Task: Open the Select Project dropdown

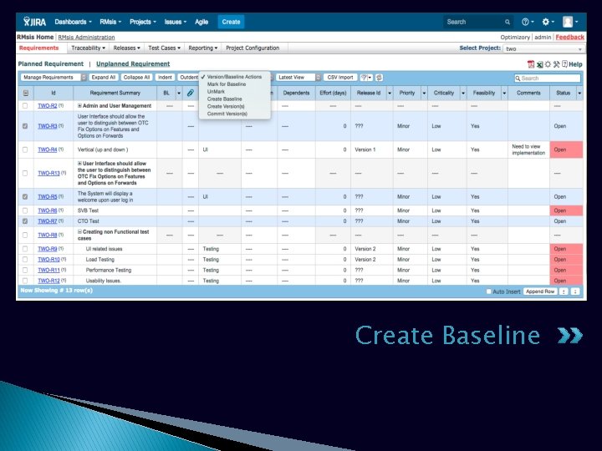Action: tap(544, 48)
